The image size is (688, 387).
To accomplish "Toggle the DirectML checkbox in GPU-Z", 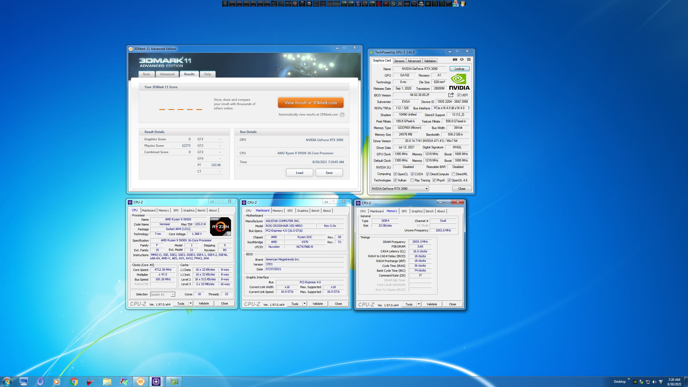I will [453, 174].
